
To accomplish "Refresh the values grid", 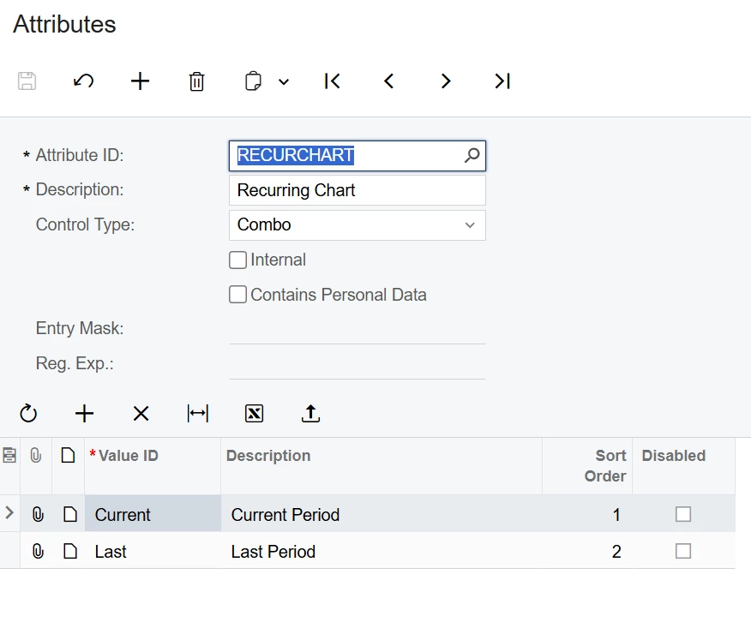I will click(x=28, y=414).
